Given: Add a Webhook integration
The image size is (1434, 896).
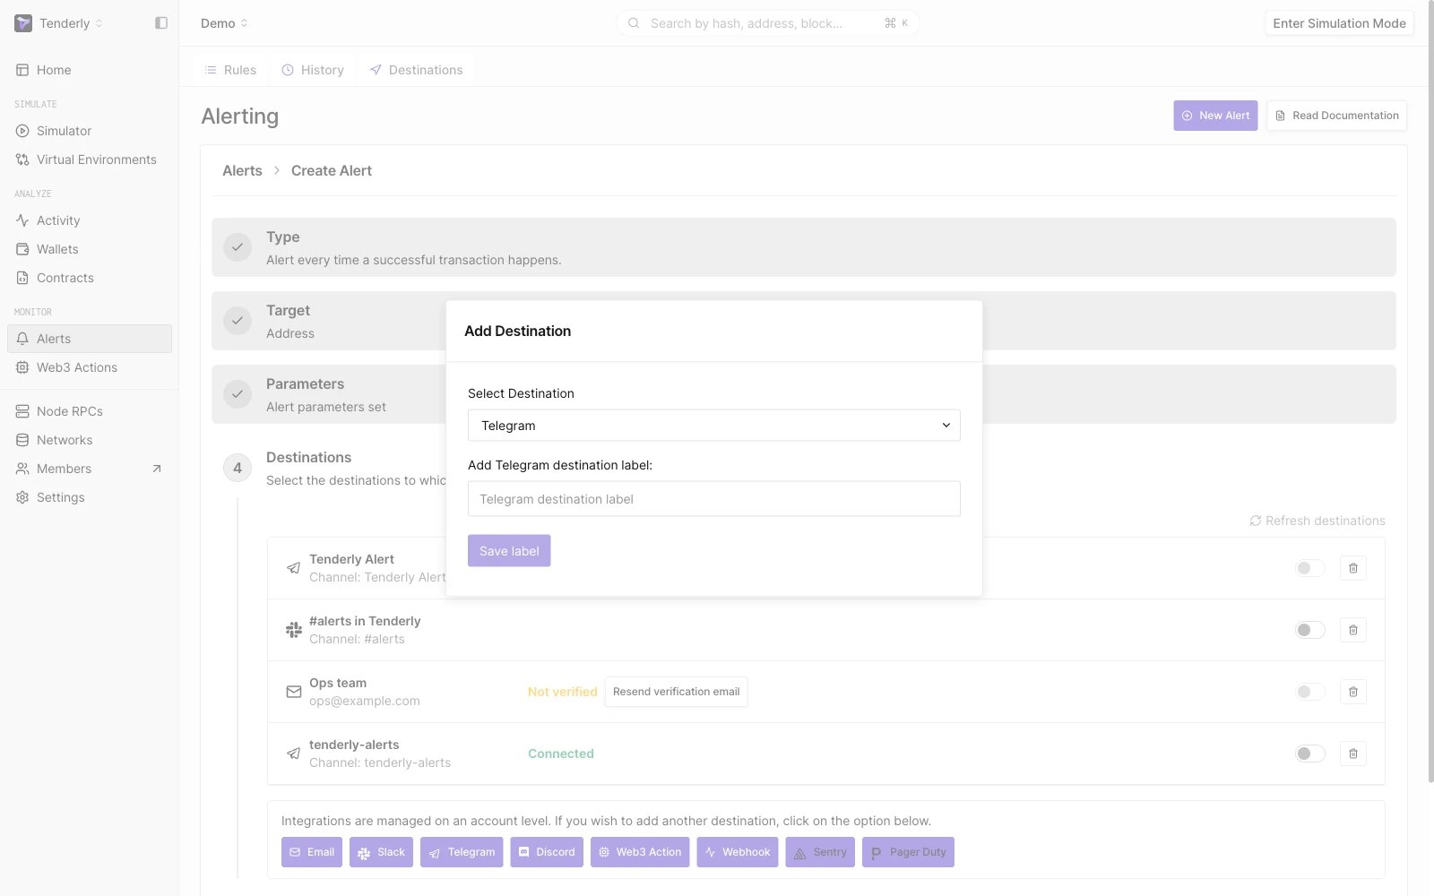Looking at the screenshot, I should tap(738, 852).
